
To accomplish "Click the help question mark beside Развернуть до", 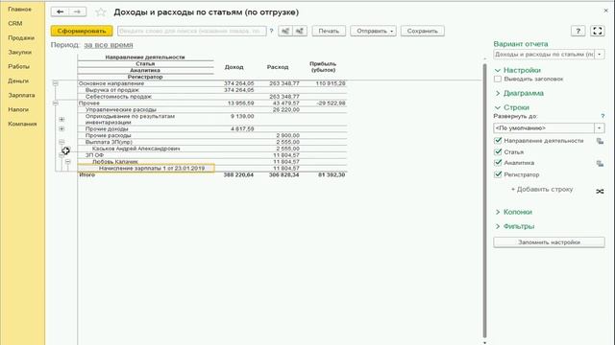I will (603, 116).
